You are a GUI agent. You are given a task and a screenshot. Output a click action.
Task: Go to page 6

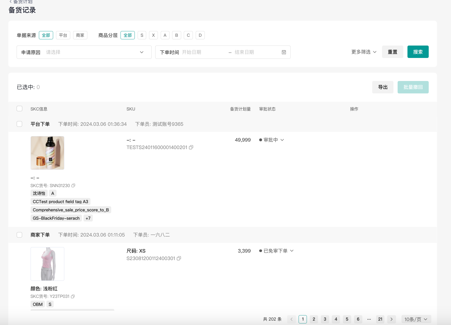tap(358, 319)
